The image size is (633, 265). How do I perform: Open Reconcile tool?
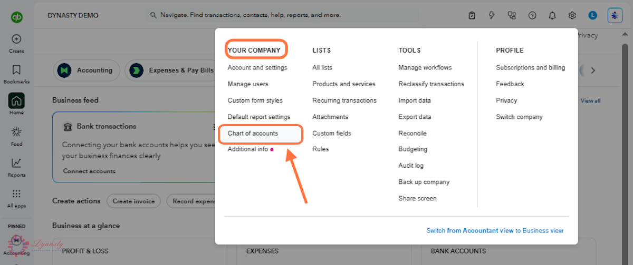[x=413, y=134]
